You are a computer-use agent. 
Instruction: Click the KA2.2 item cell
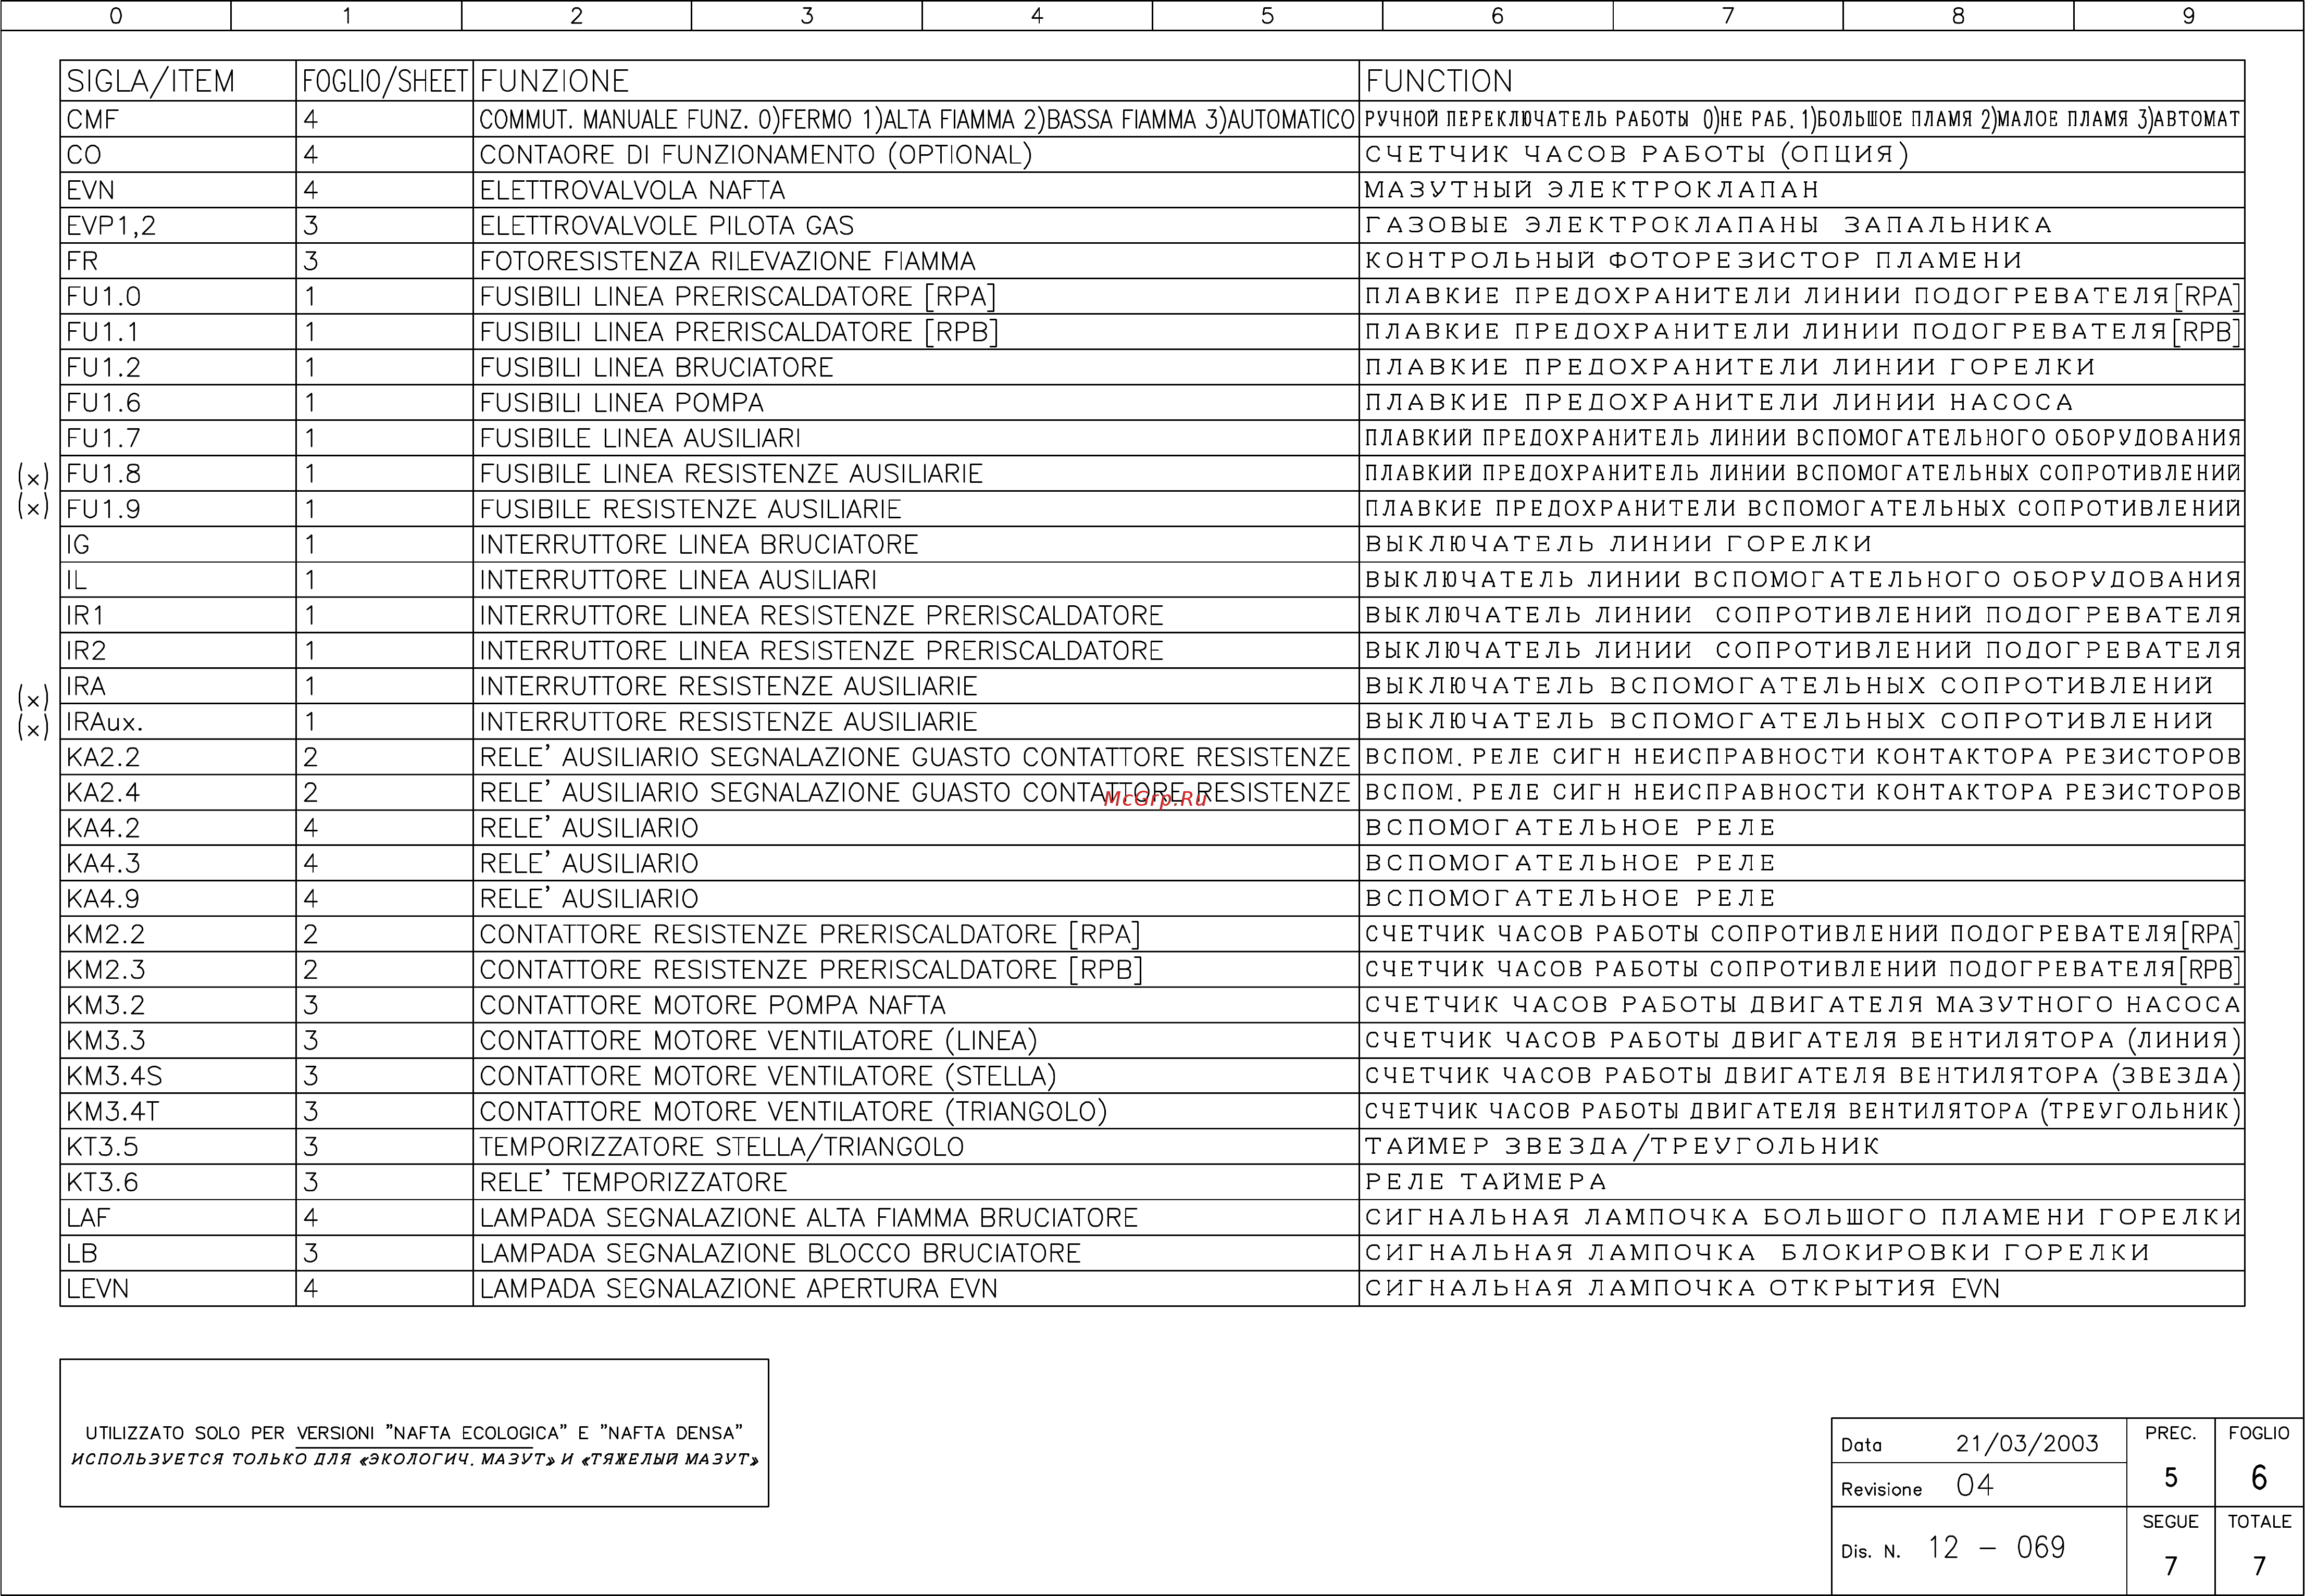[177, 757]
